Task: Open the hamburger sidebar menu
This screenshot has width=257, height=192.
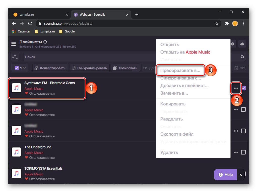Action: [x=14, y=44]
